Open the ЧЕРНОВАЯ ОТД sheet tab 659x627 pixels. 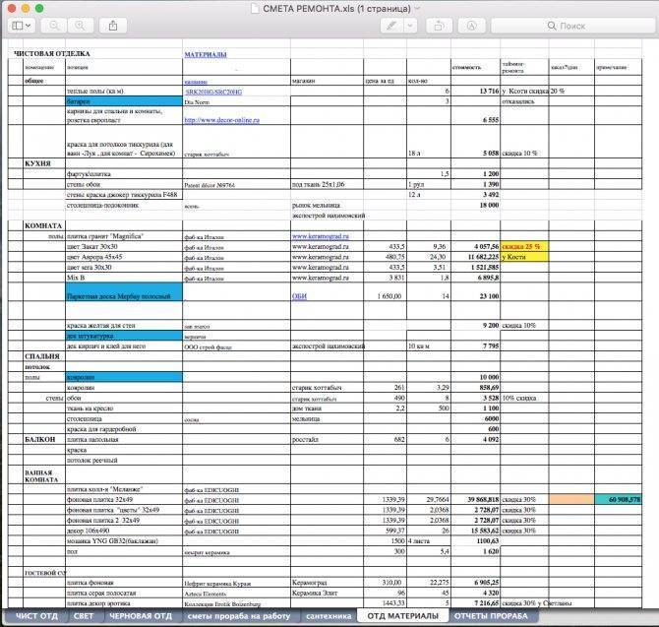pyautogui.click(x=141, y=616)
